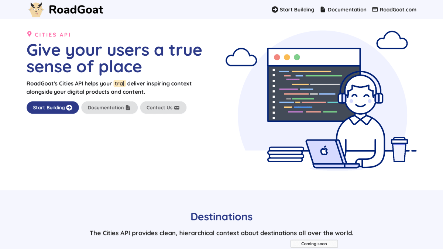Visit RoadGoat.com from the top navigation

[394, 10]
